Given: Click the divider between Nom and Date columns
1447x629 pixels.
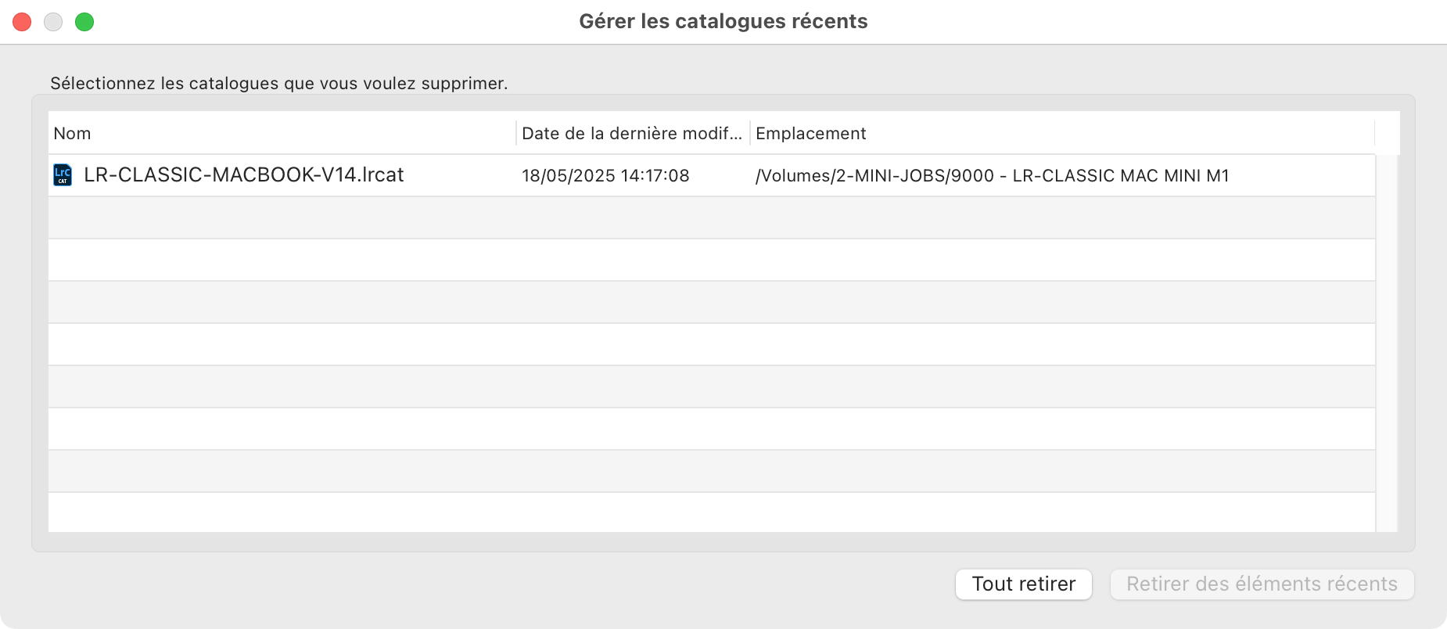Looking at the screenshot, I should 516,133.
